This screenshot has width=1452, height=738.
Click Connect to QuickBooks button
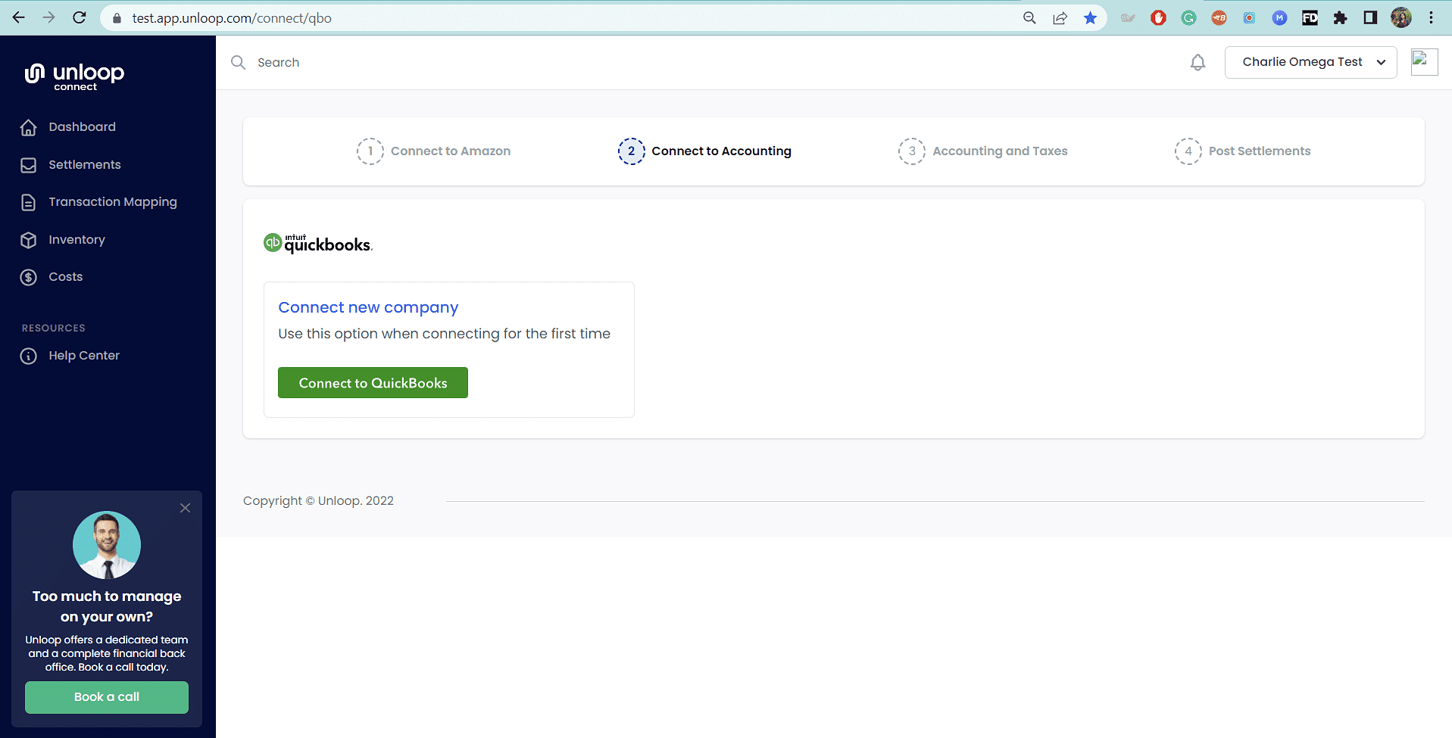pos(373,383)
